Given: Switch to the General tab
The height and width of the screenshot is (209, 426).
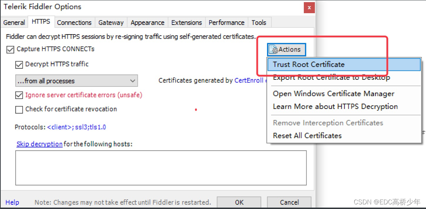Looking at the screenshot, I should 14,22.
